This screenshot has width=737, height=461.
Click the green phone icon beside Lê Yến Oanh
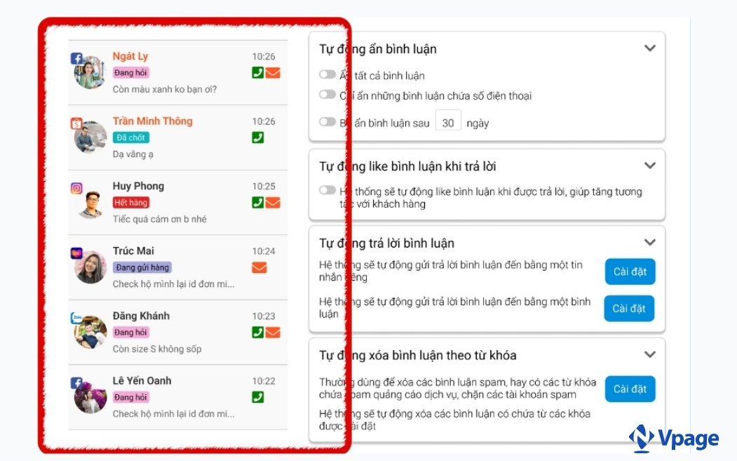click(257, 397)
